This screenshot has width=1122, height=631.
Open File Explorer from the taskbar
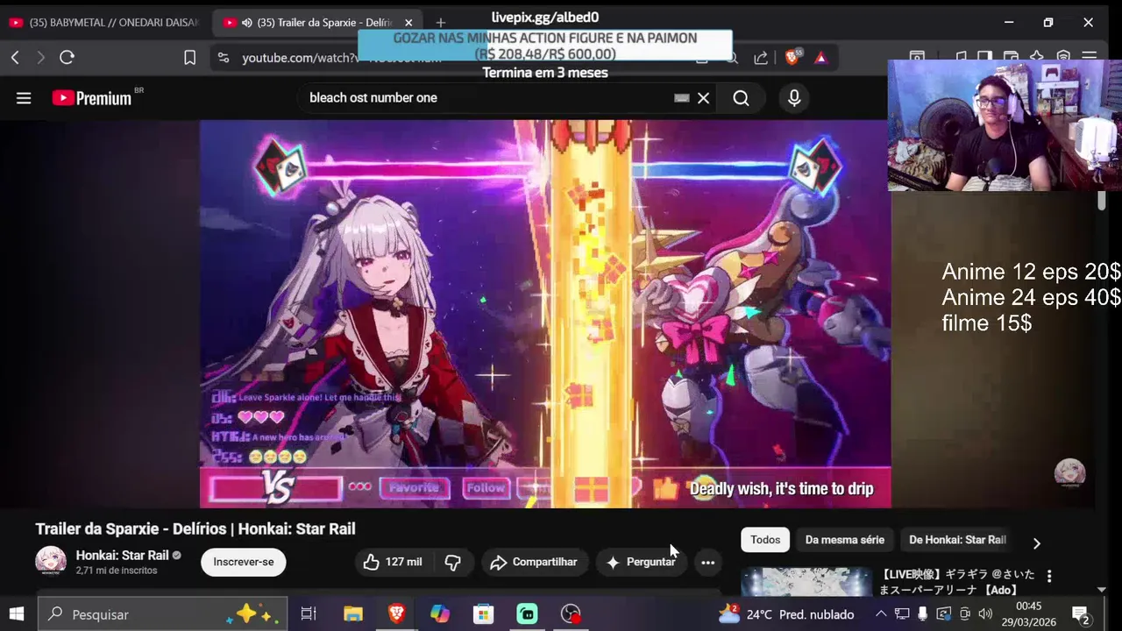(x=352, y=614)
